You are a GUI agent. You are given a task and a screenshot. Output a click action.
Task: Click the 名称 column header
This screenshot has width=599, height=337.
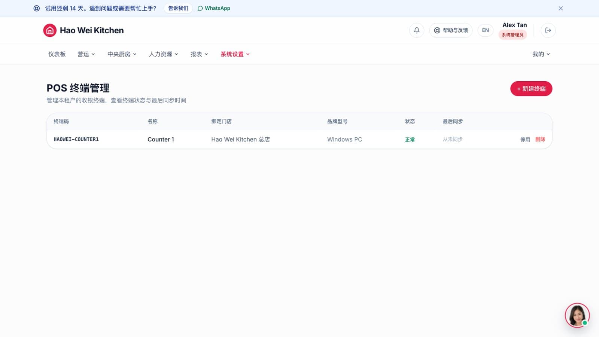coord(152,121)
